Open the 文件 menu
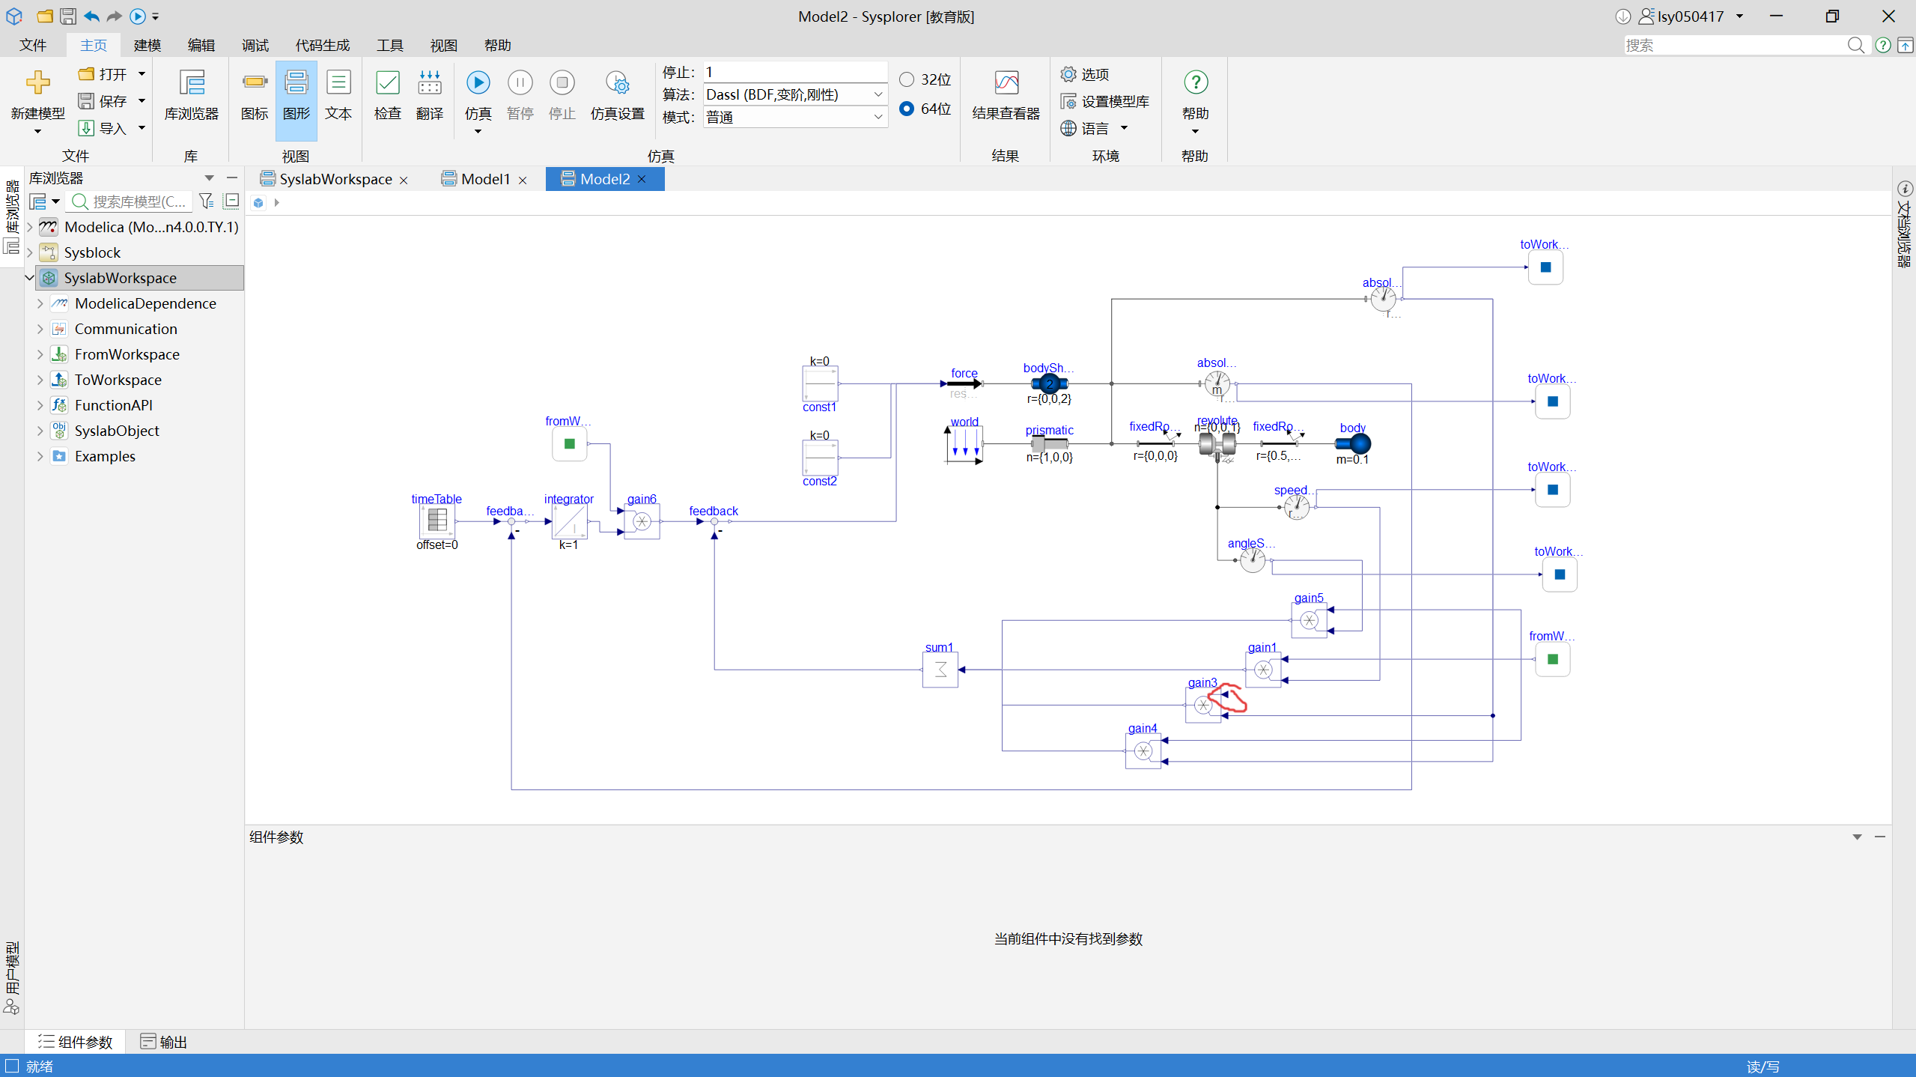This screenshot has width=1916, height=1077. tap(33, 46)
